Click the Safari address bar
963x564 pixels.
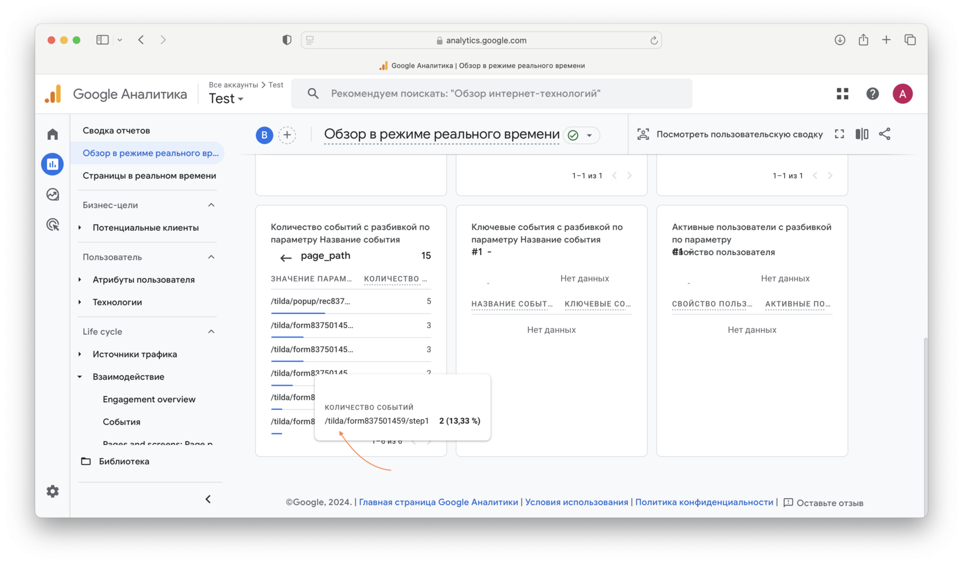[481, 40]
